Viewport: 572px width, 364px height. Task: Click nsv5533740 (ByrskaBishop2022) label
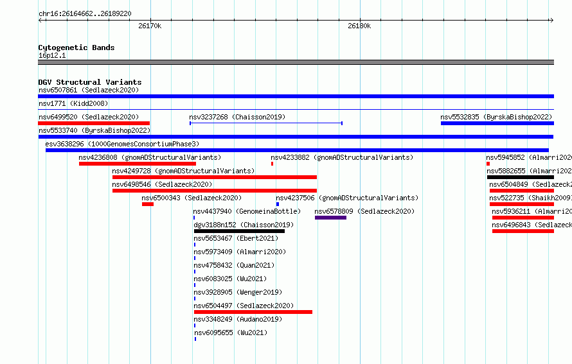[x=94, y=130]
